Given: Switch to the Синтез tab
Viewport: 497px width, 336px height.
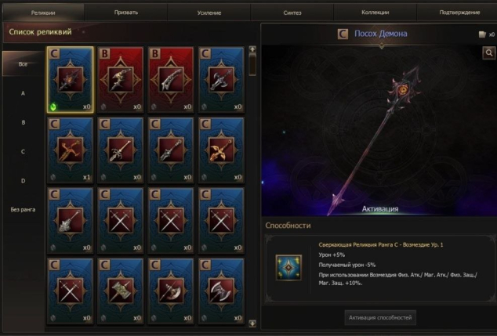Looking at the screenshot, I should pyautogui.click(x=292, y=13).
